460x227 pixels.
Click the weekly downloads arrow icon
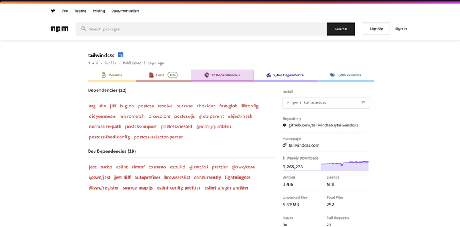(x=283, y=158)
